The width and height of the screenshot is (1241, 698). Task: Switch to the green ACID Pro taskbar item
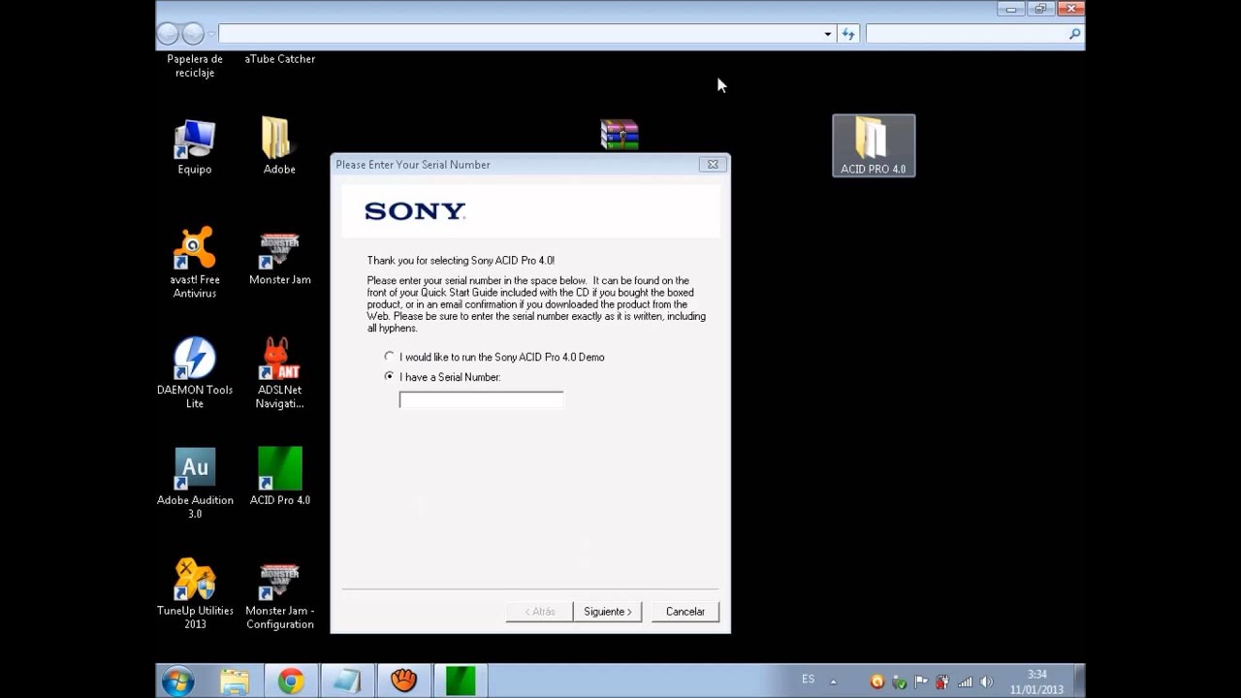point(460,682)
